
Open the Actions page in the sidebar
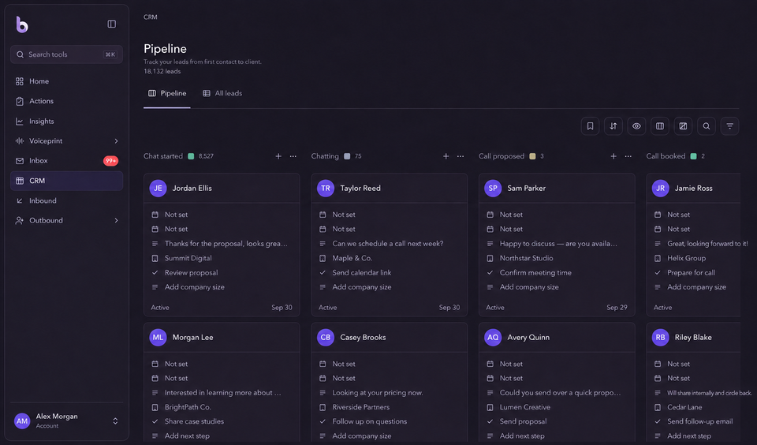pos(66,101)
